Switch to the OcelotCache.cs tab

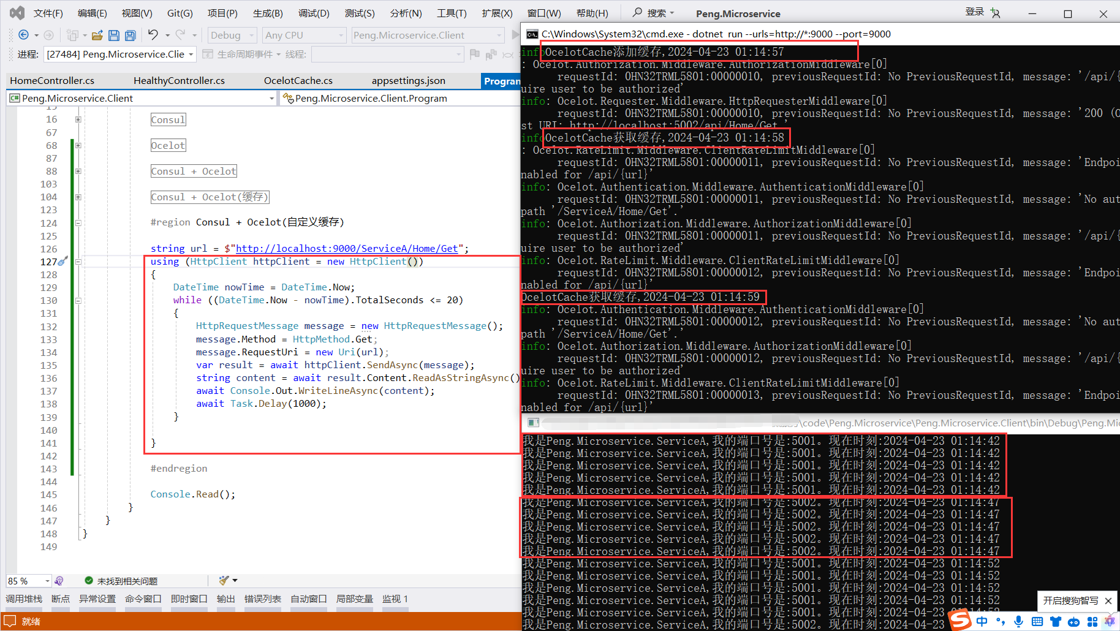(x=298, y=81)
